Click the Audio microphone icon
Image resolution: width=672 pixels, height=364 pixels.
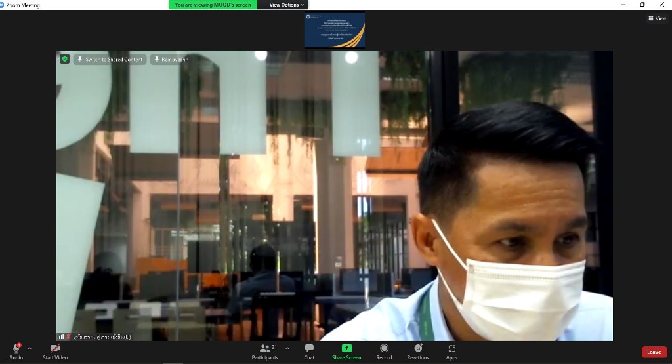pos(16,348)
